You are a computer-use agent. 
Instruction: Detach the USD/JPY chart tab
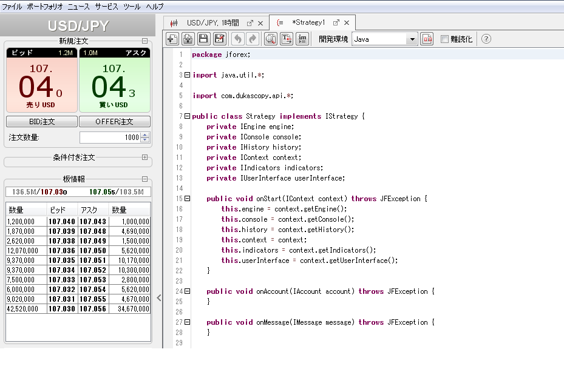[x=250, y=24]
